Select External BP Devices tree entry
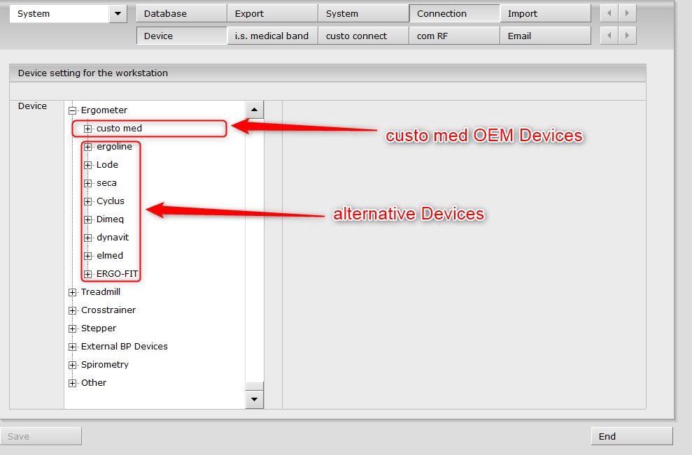The image size is (692, 455). 125,347
